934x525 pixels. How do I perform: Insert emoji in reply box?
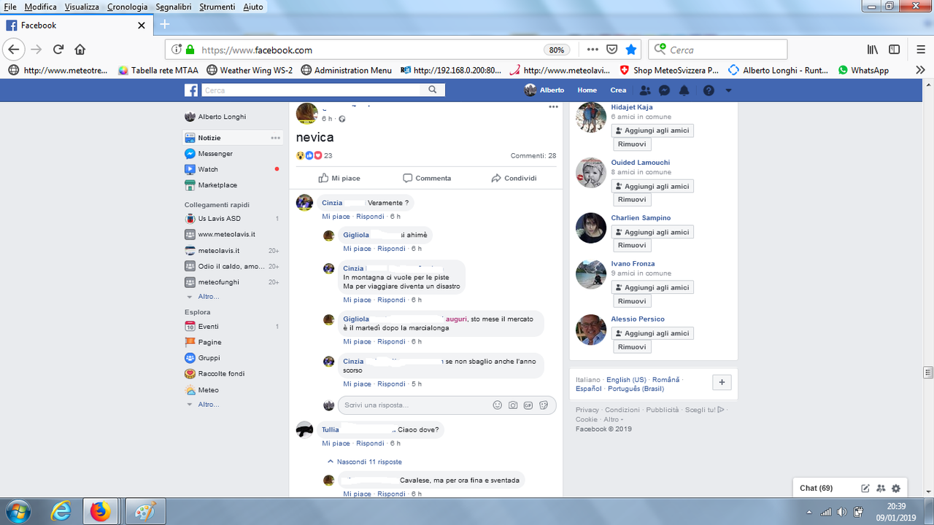[x=498, y=405]
